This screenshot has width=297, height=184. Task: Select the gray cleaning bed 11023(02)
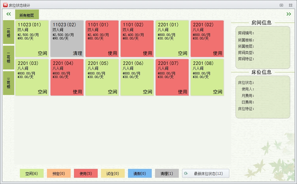(67, 39)
